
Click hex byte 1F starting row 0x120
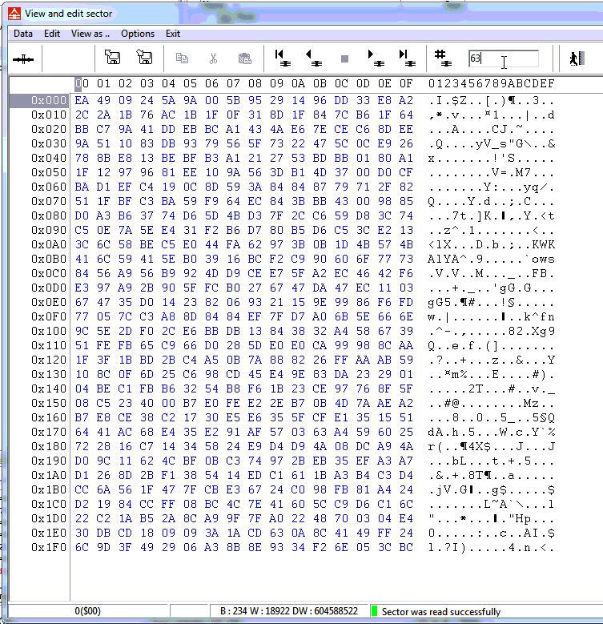click(82, 360)
